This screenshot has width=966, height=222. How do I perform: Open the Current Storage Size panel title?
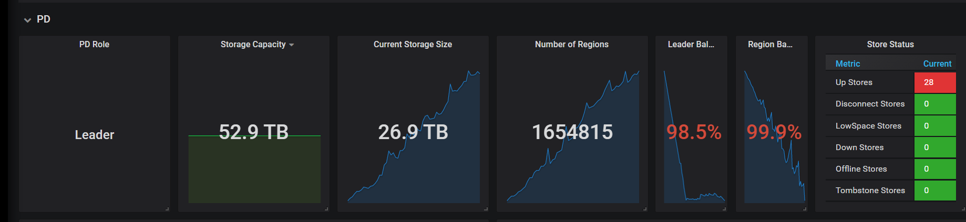(413, 45)
